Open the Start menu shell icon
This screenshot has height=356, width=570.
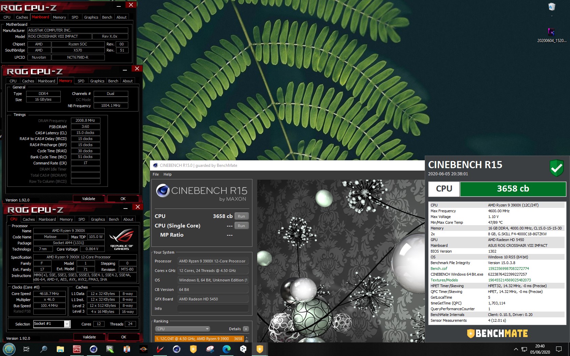click(9, 349)
